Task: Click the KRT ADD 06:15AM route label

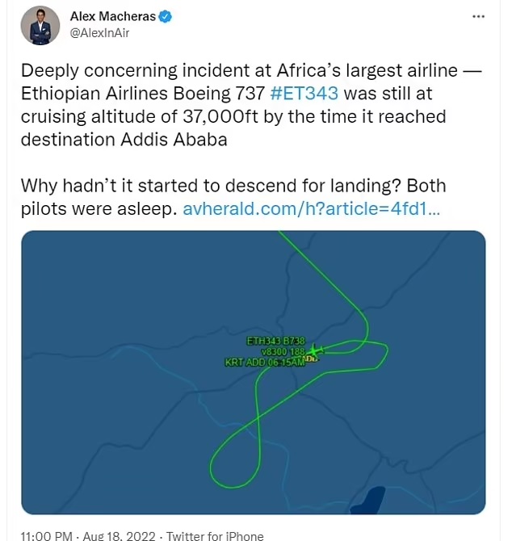Action: (x=264, y=363)
